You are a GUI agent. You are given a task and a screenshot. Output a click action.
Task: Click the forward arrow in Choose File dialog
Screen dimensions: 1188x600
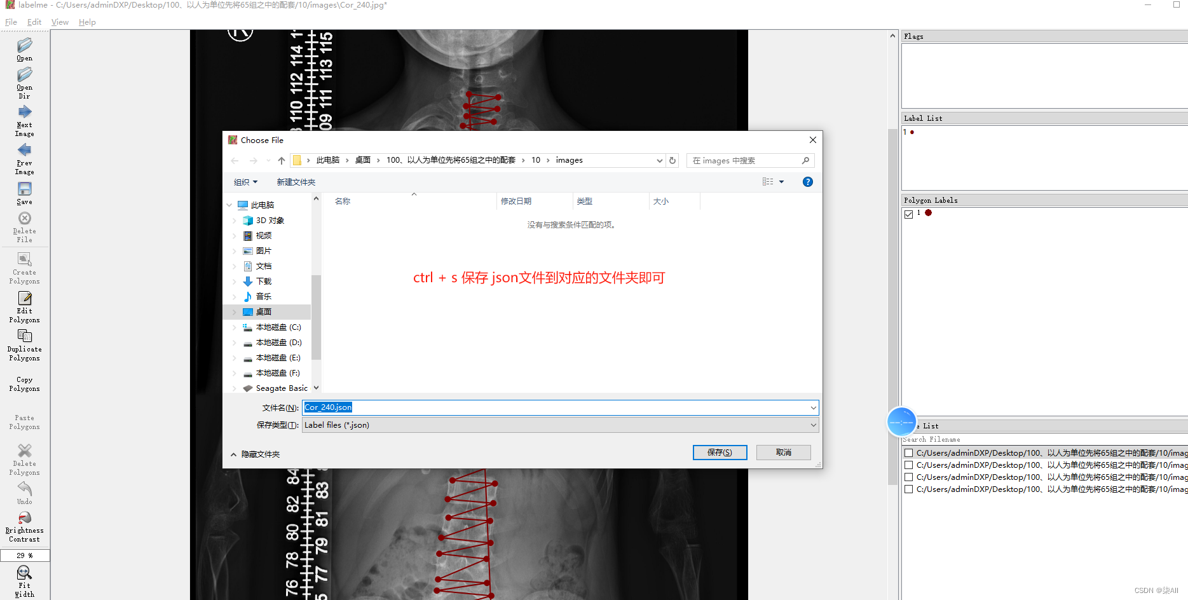(254, 161)
